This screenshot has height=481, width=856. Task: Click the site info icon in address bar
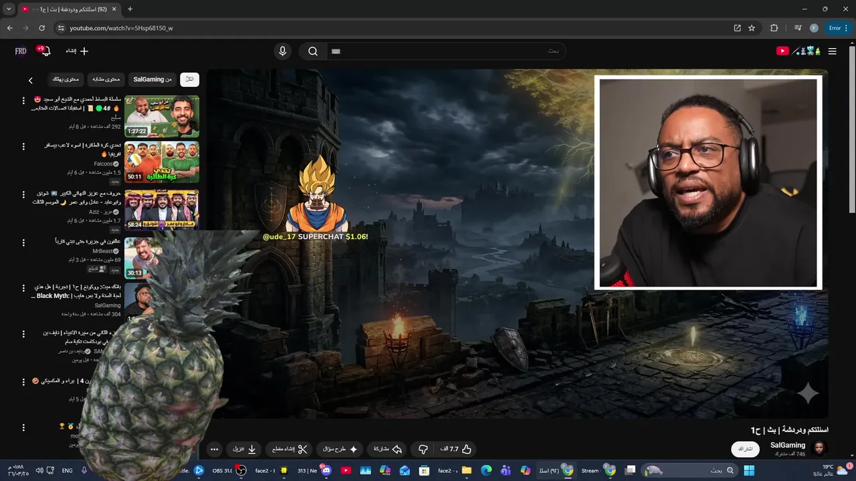click(60, 28)
